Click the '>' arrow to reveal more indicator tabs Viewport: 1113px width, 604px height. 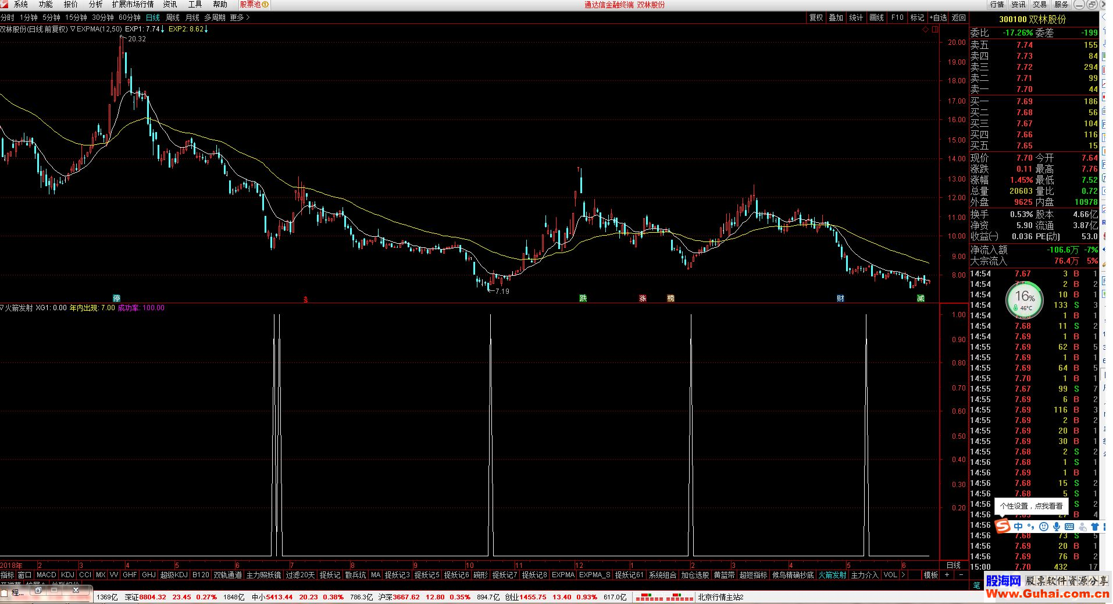pyautogui.click(x=903, y=575)
